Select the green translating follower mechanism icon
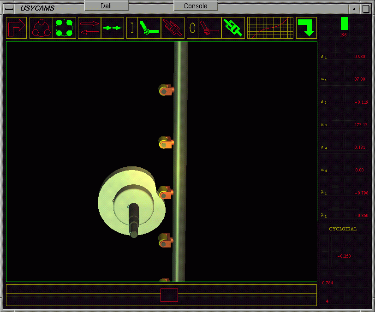This screenshot has width=375, height=312. point(233,28)
